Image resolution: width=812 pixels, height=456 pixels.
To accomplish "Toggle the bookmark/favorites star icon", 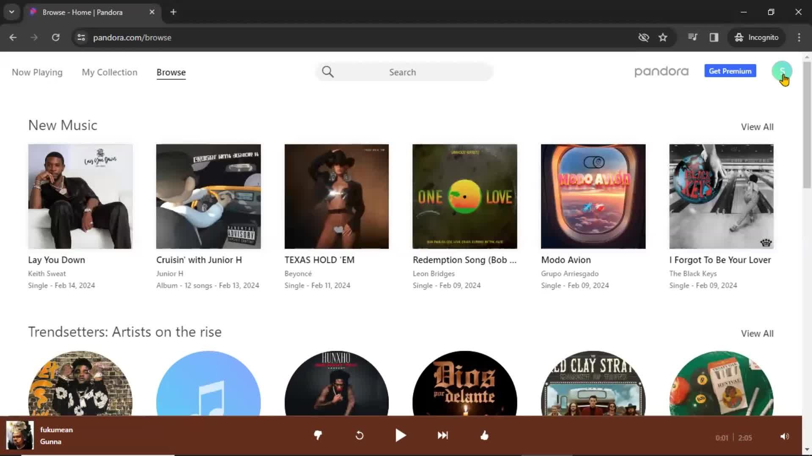I will point(663,37).
